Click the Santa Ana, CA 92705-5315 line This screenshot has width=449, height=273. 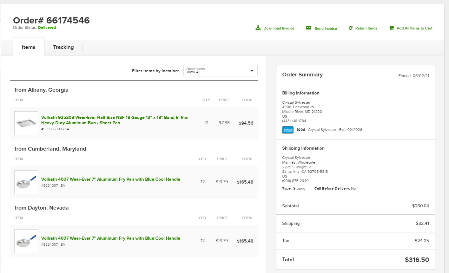[305, 172]
